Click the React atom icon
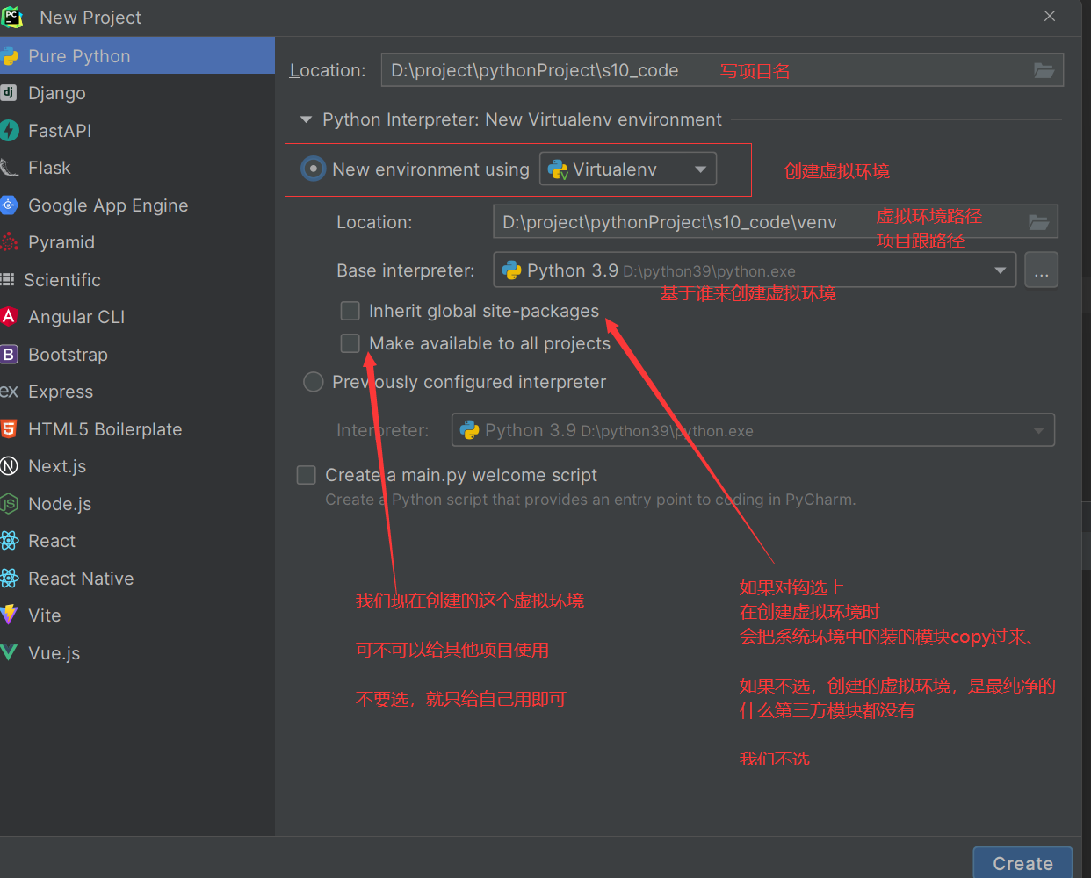The image size is (1091, 878). point(9,541)
